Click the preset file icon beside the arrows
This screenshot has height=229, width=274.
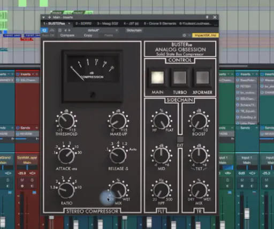(x=60, y=30)
